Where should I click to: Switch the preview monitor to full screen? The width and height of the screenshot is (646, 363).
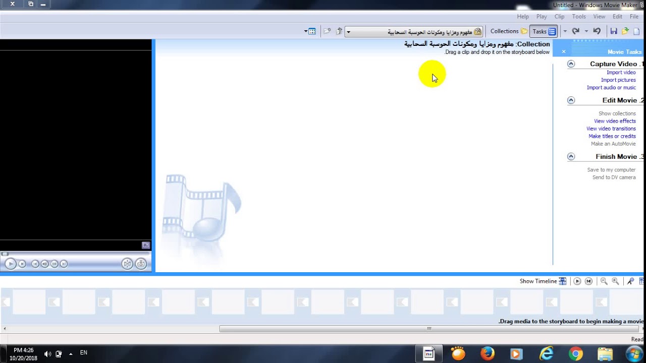[146, 245]
